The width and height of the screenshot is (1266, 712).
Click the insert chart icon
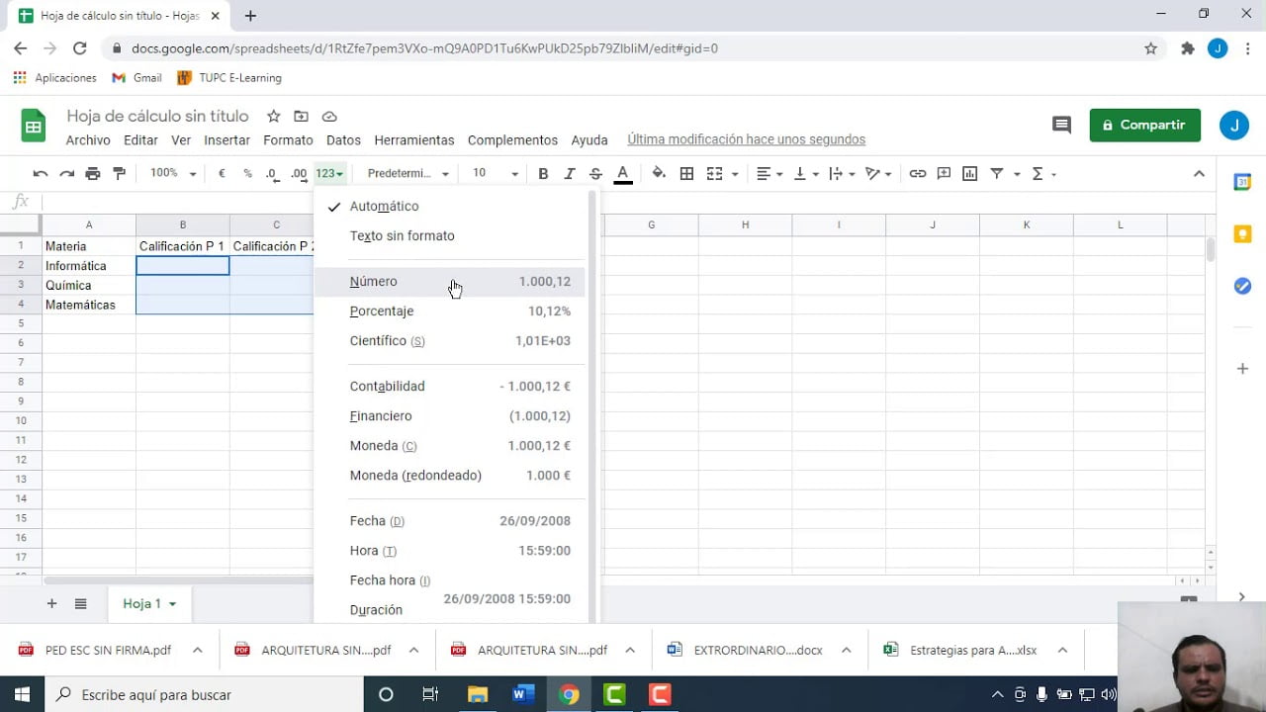click(x=970, y=173)
